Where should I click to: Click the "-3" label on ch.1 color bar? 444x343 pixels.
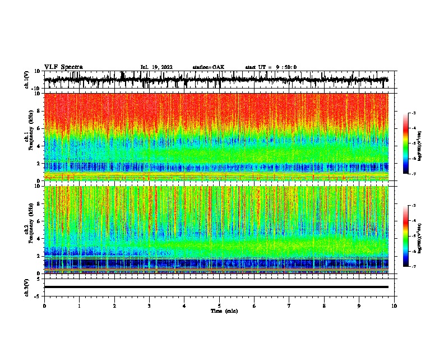tap(413, 113)
